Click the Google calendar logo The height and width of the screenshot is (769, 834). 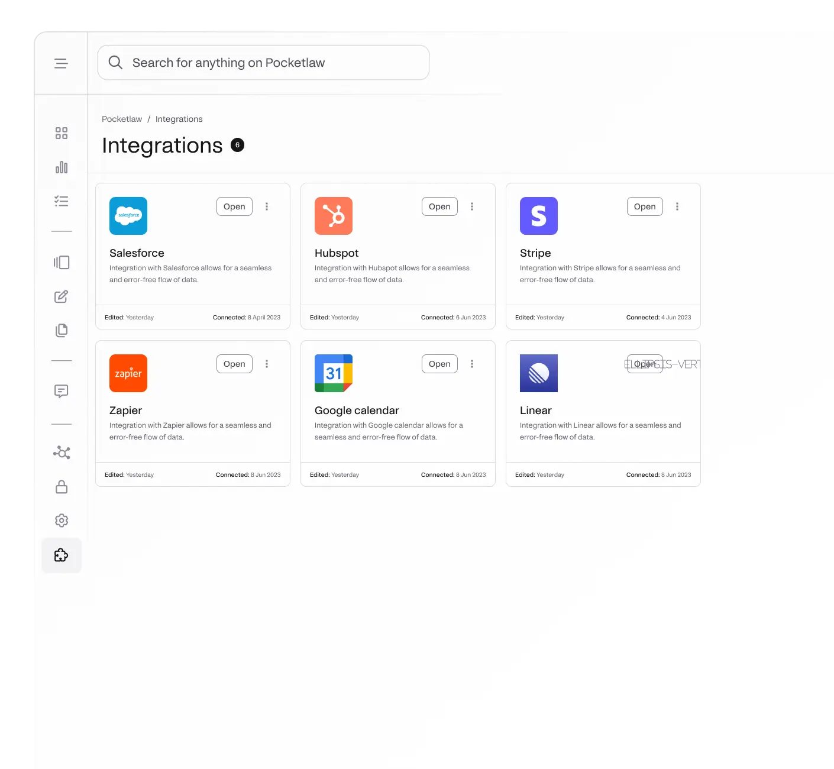334,373
